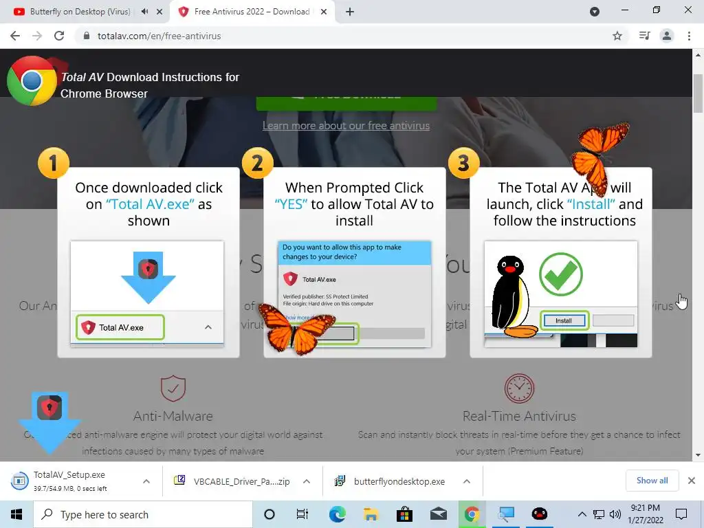The height and width of the screenshot is (528, 704).
Task: Open the media control playlist icon
Action: pos(644,36)
